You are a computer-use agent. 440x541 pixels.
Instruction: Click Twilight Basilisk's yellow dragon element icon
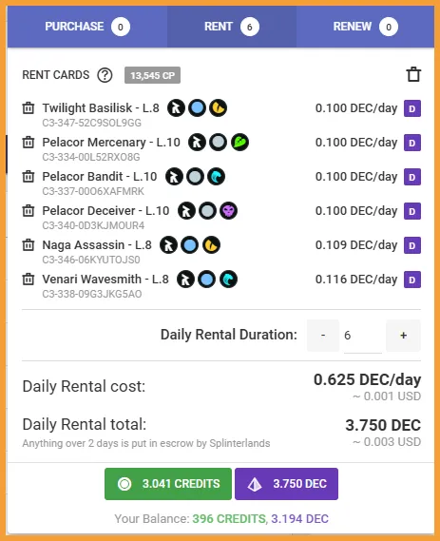pyautogui.click(x=219, y=108)
